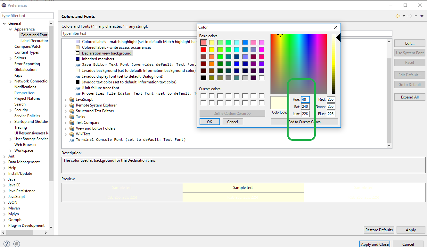The width and height of the screenshot is (427, 247).
Task: Expand View and Editor Folders node
Action: (x=66, y=129)
